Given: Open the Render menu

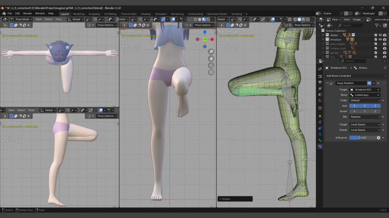Looking at the screenshot, I should click(x=27, y=13).
